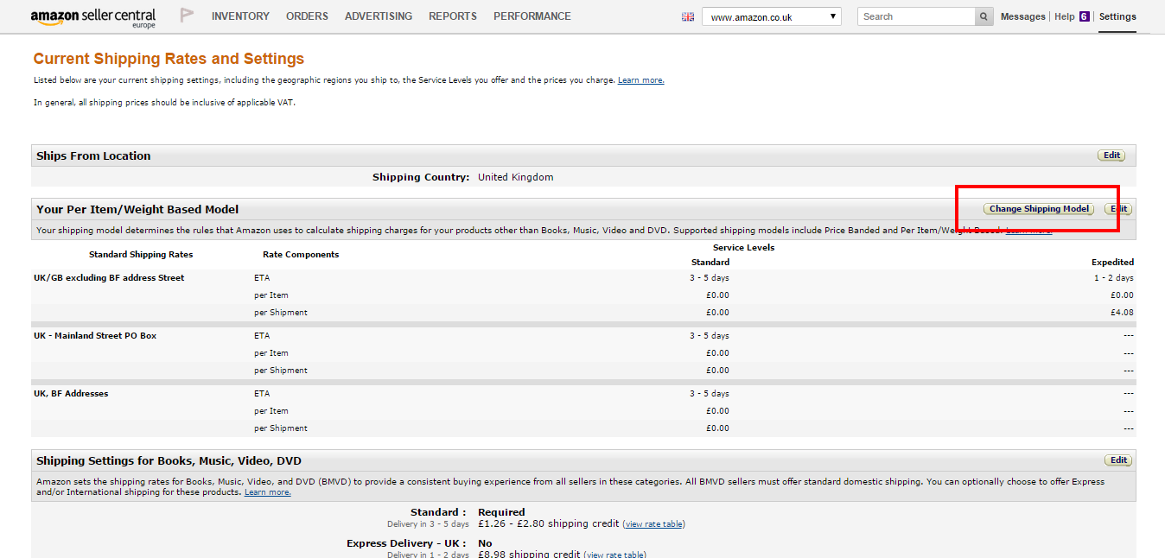Click the Ships From Location section title
1165x558 pixels.
[93, 156]
